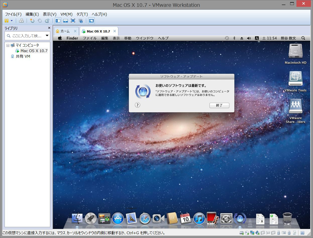Open System Preferences gear in Dock
The height and width of the screenshot is (238, 313).
[x=226, y=218]
